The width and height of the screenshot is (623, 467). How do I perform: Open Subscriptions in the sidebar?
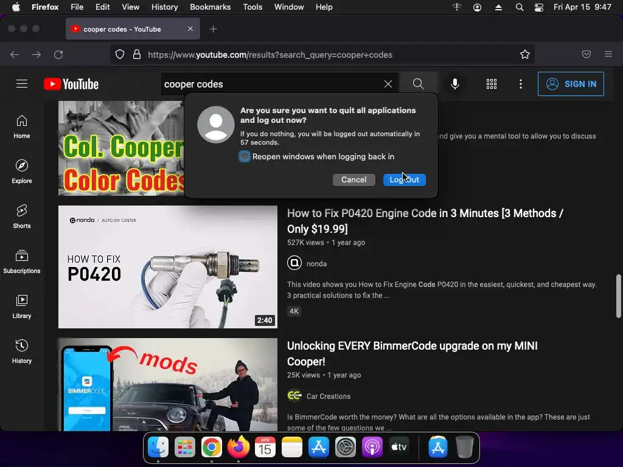[x=22, y=261]
